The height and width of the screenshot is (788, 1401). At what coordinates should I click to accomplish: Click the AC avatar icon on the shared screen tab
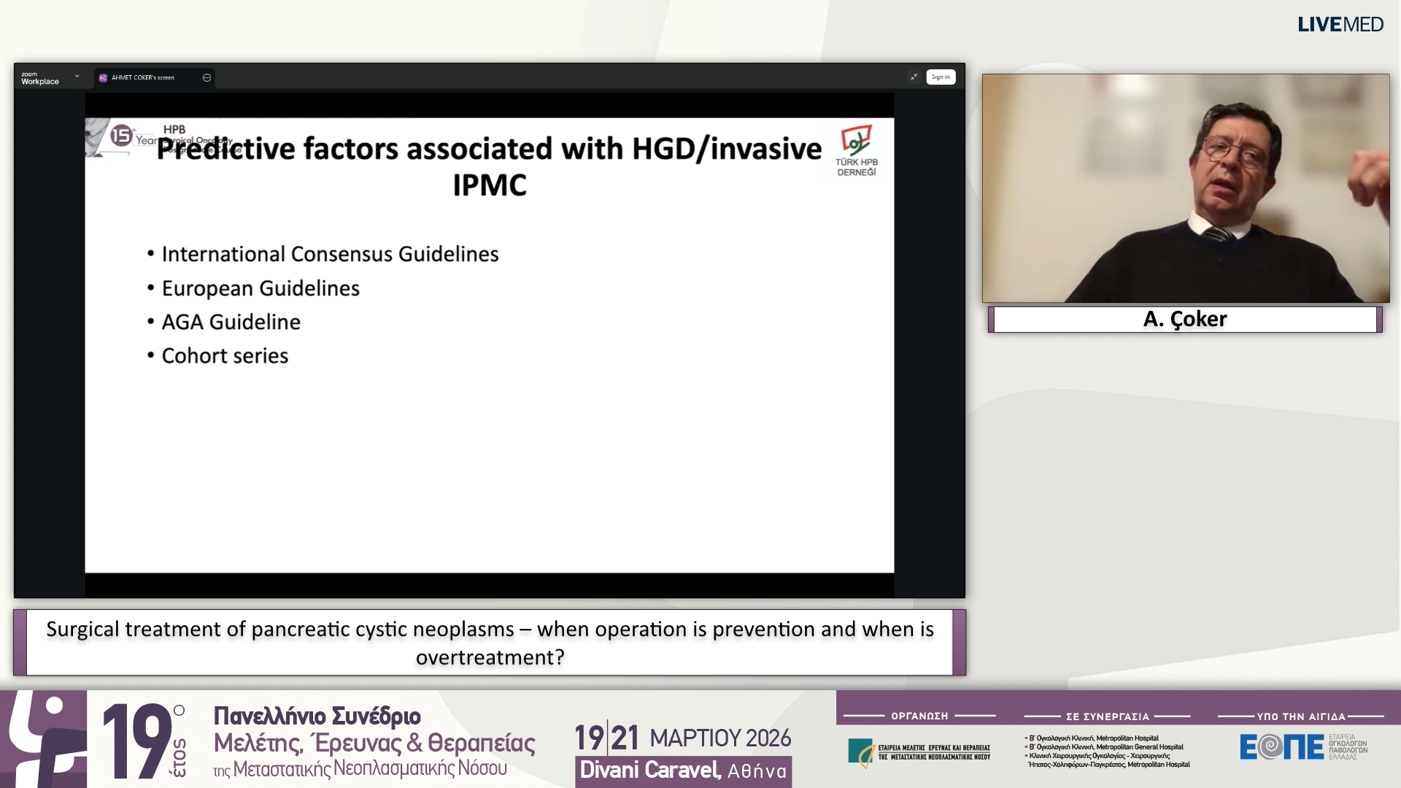[x=103, y=77]
